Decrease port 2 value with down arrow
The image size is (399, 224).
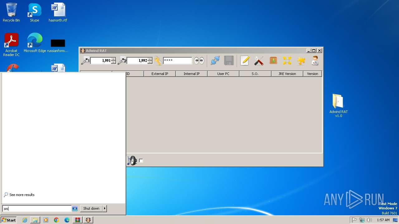coord(150,62)
